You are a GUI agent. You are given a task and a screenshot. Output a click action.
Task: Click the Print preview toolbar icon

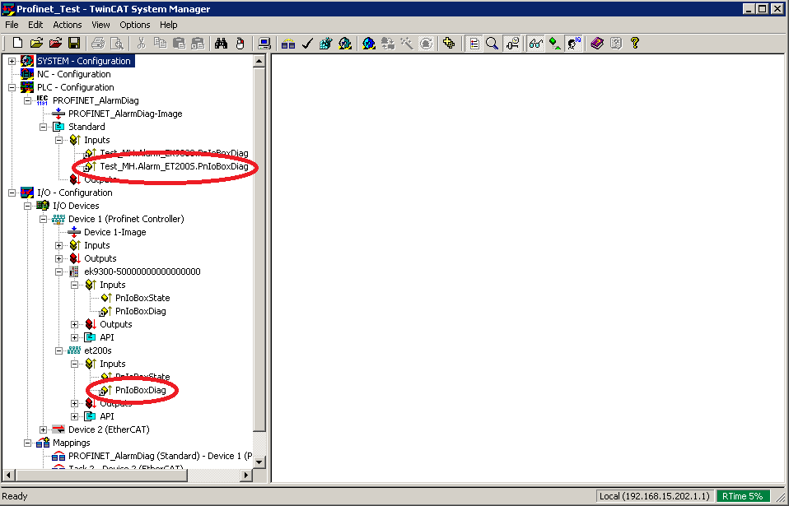[x=117, y=44]
